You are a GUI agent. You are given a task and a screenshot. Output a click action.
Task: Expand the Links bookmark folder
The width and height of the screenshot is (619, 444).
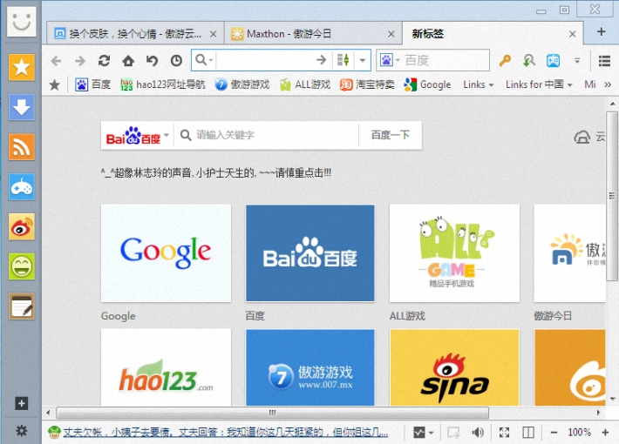[x=478, y=84]
